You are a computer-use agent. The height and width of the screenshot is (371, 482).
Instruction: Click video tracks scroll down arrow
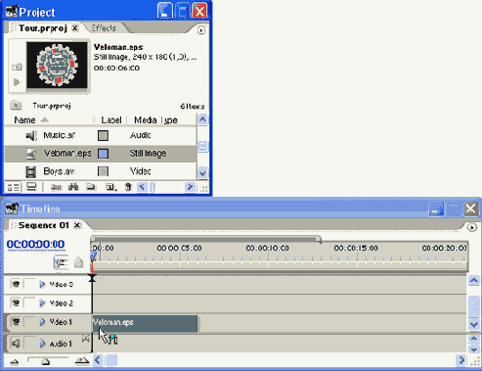click(474, 324)
